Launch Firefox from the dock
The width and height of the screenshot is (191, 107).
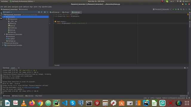pos(32,103)
